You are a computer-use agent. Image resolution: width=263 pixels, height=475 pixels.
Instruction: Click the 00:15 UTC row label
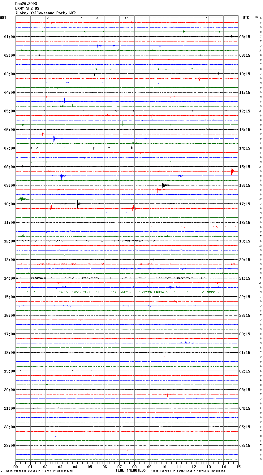tap(245, 334)
